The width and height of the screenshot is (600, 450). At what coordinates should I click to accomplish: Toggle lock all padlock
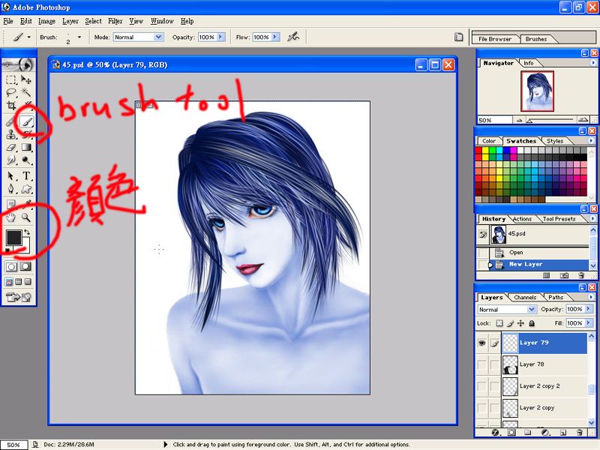(x=532, y=323)
